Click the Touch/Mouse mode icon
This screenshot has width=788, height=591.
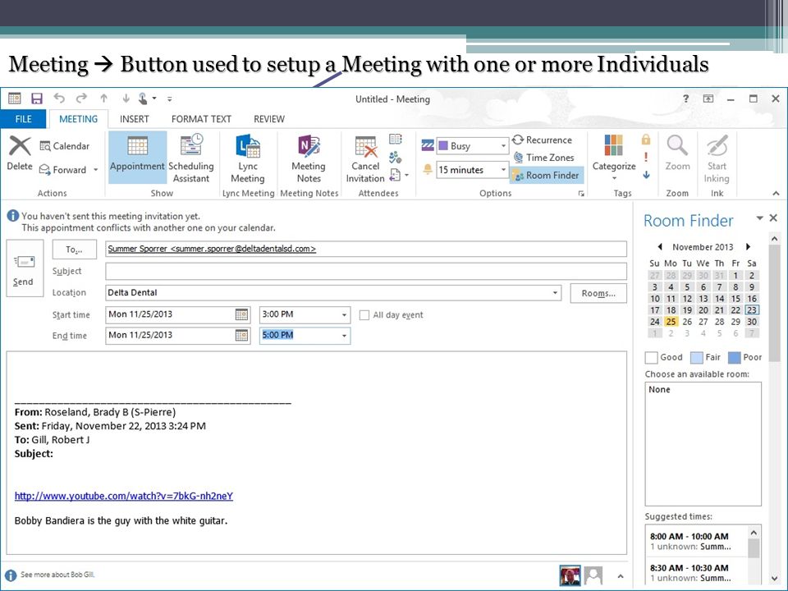coord(143,98)
